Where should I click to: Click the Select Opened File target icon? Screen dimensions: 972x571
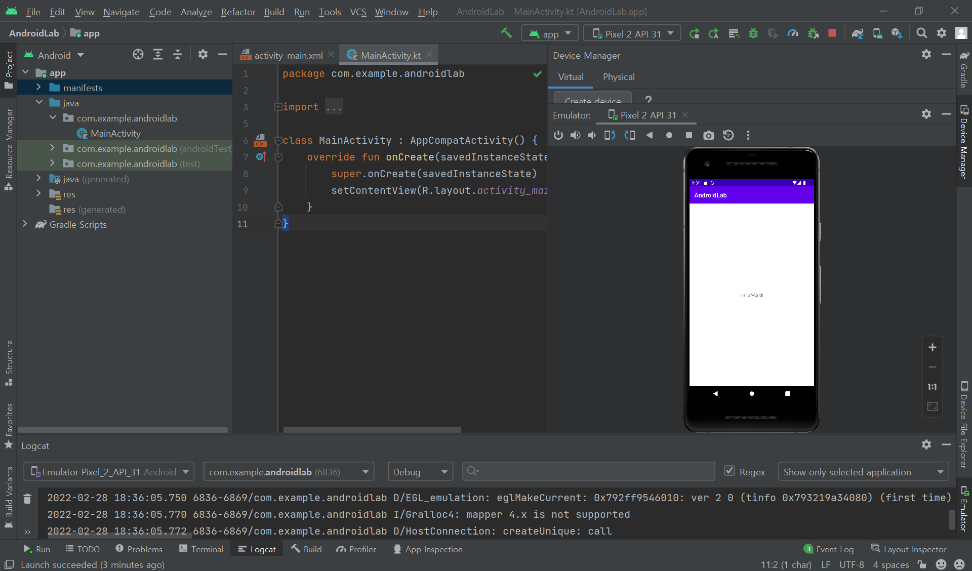pyautogui.click(x=138, y=55)
